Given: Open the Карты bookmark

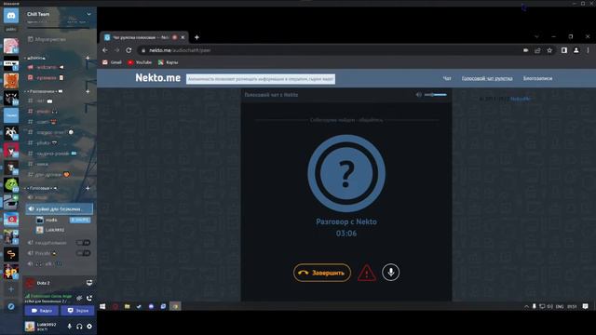Looking at the screenshot, I should pyautogui.click(x=168, y=62).
